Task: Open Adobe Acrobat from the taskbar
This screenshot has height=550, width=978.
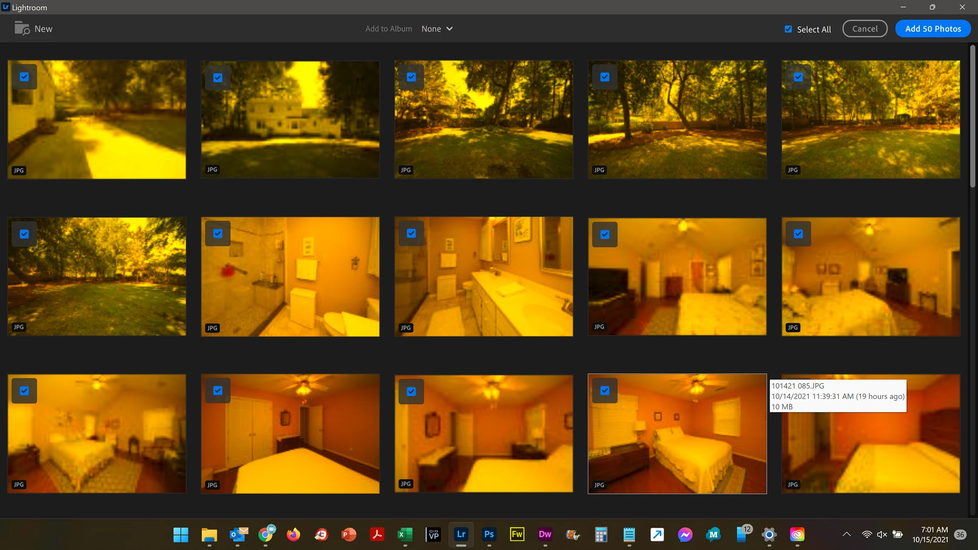Action: click(377, 534)
